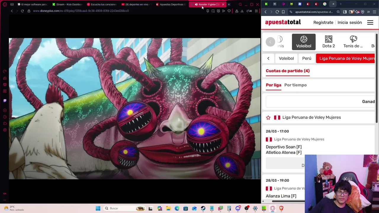Image resolution: width=379 pixels, height=213 pixels.
Task: Open the shield extension icon in right browser
Action: pos(362,12)
